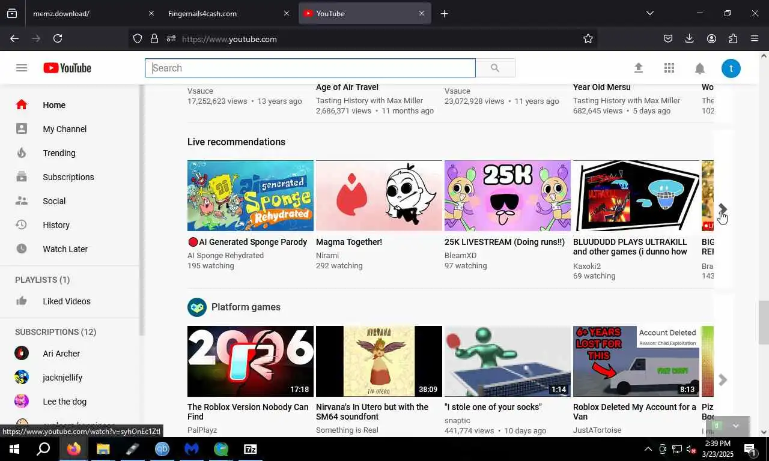
Task: Open Firefox extensions puzzle icon
Action: 733,38
